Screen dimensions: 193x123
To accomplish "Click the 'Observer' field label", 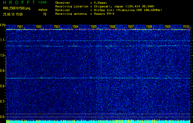I will pyautogui.click(x=63, y=3).
